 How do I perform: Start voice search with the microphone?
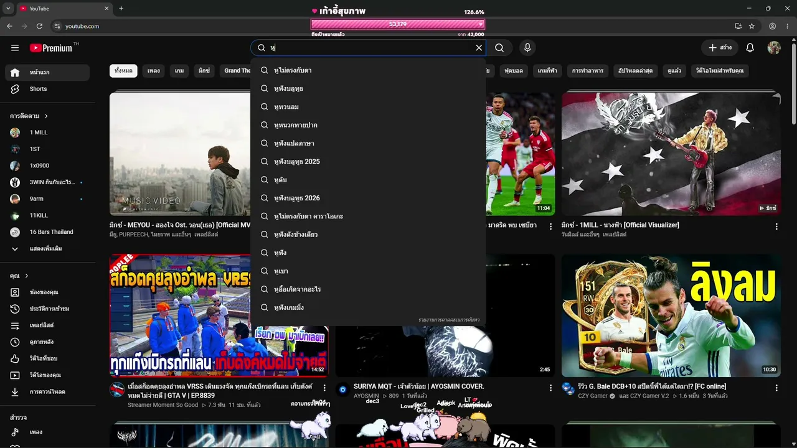pos(527,48)
